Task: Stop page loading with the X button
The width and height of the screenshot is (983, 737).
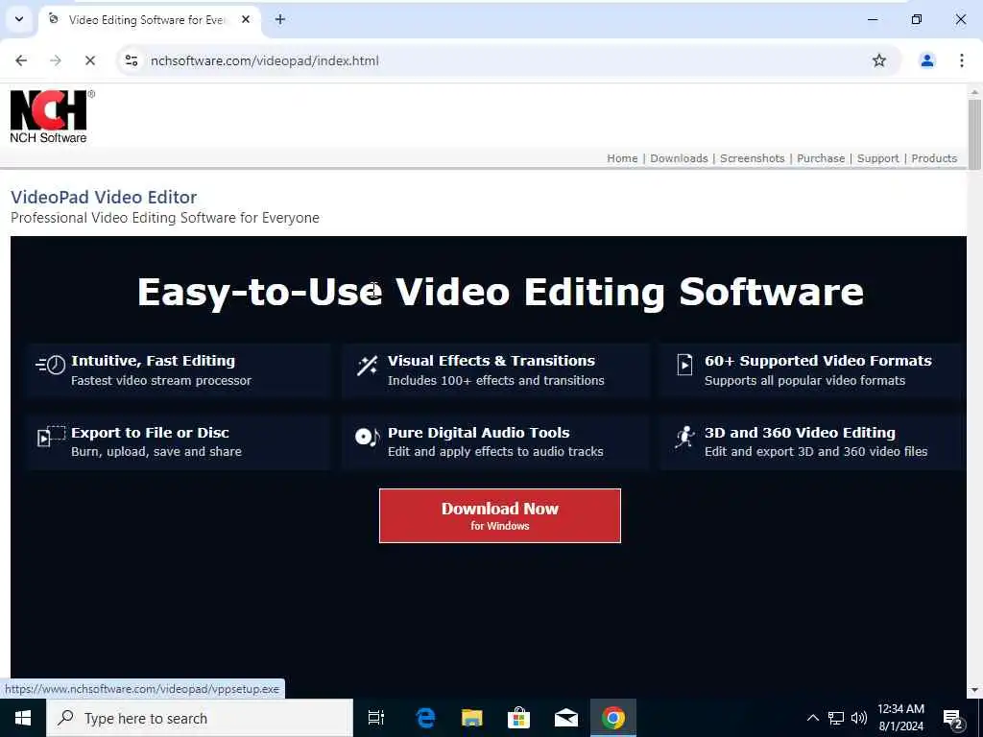Action: [89, 60]
